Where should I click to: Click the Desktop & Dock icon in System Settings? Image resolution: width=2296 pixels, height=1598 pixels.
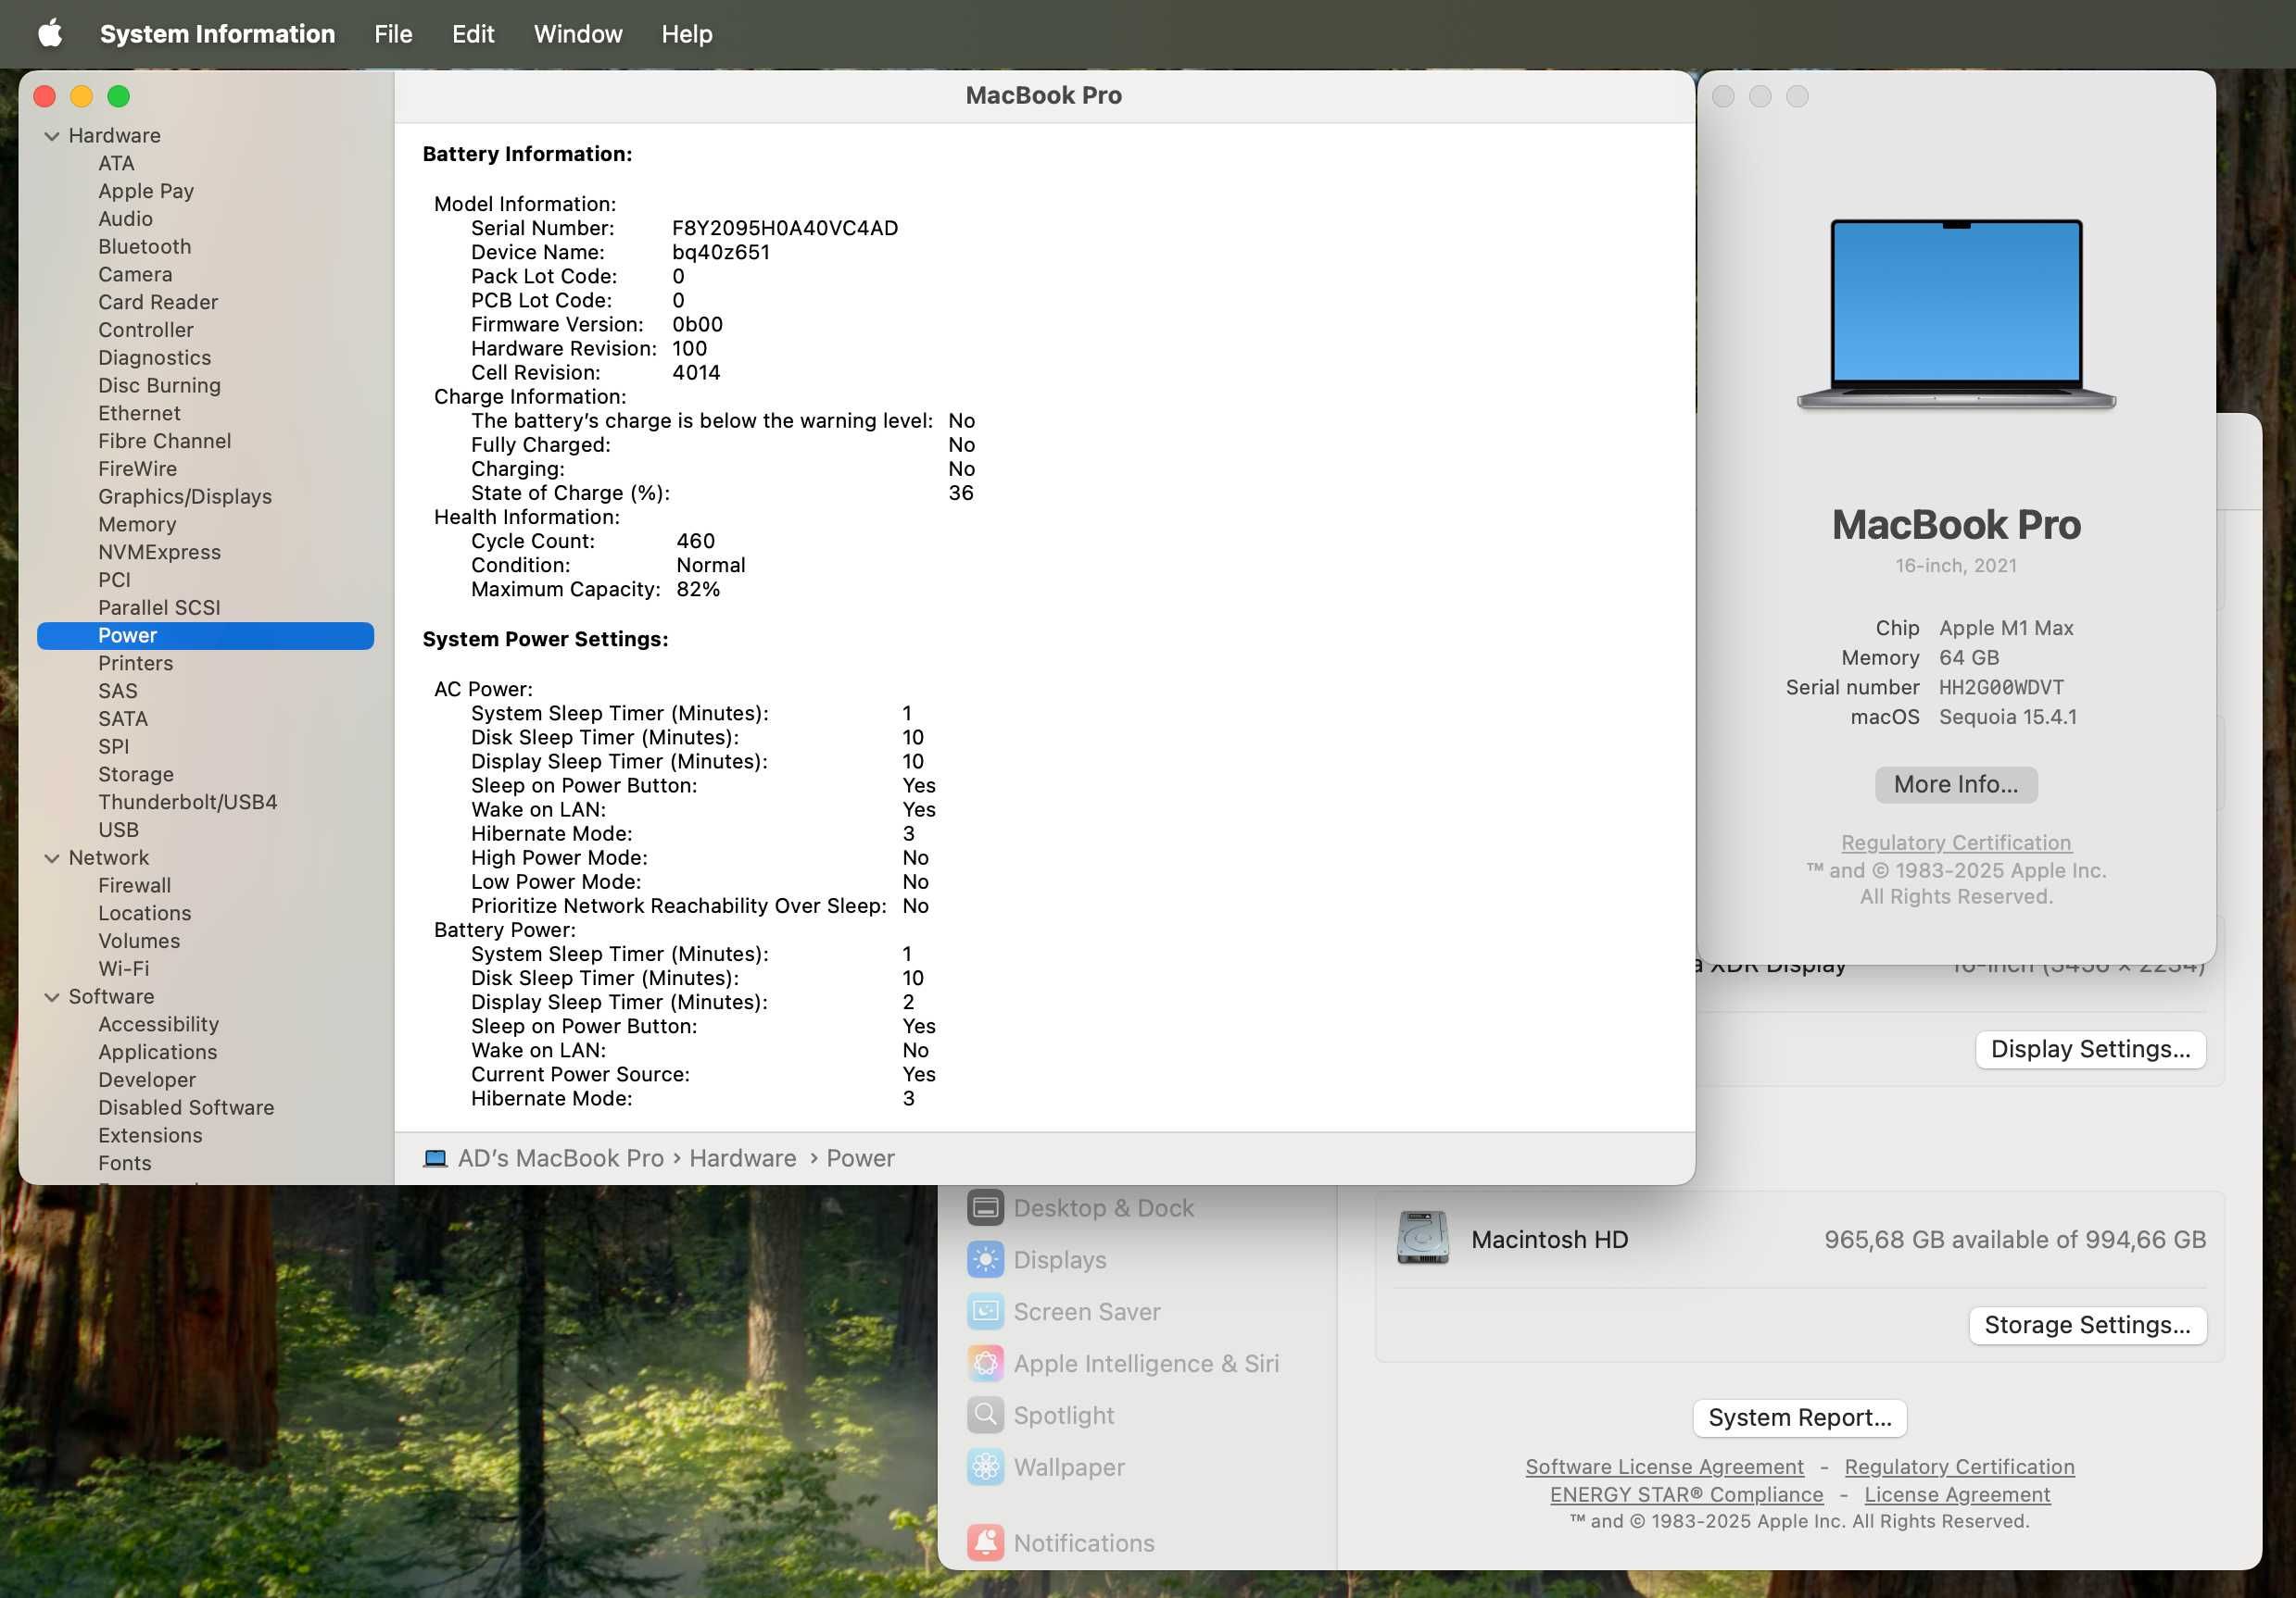click(985, 1207)
